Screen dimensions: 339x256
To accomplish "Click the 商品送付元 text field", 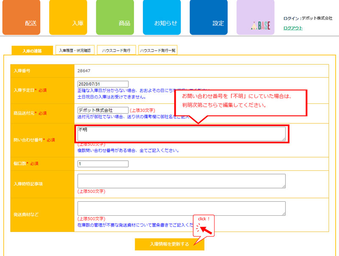I will [103, 110].
